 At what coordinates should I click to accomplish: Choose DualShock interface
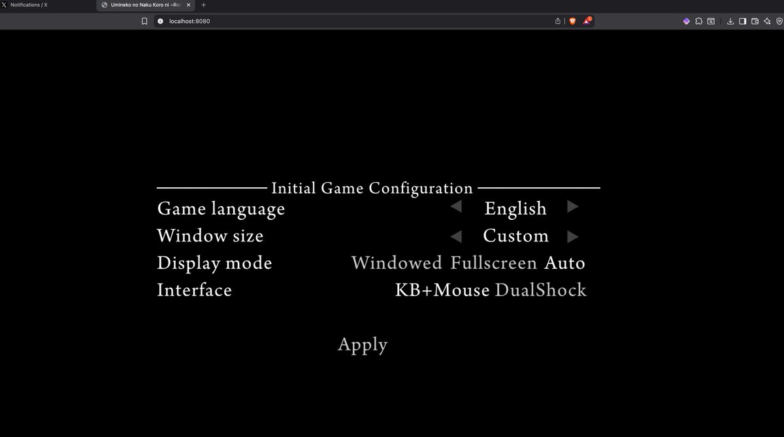[541, 290]
